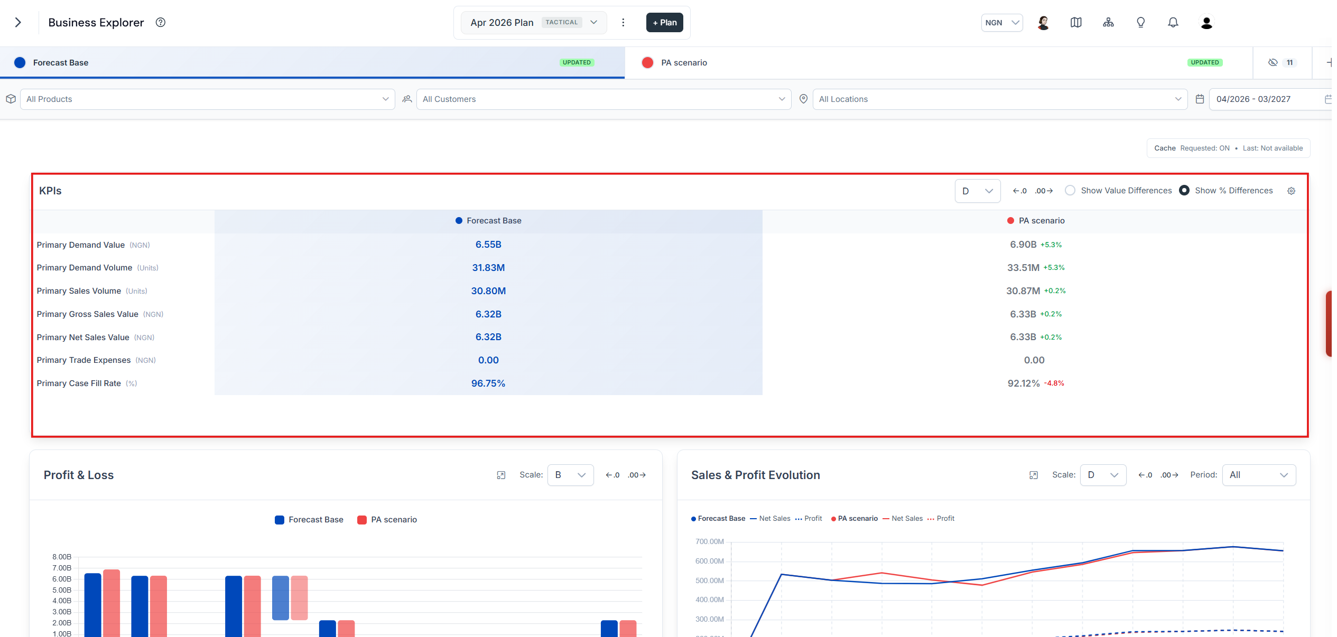Screen dimensions: 1337x637
Task: Click the Cache status indicator
Action: point(1228,148)
